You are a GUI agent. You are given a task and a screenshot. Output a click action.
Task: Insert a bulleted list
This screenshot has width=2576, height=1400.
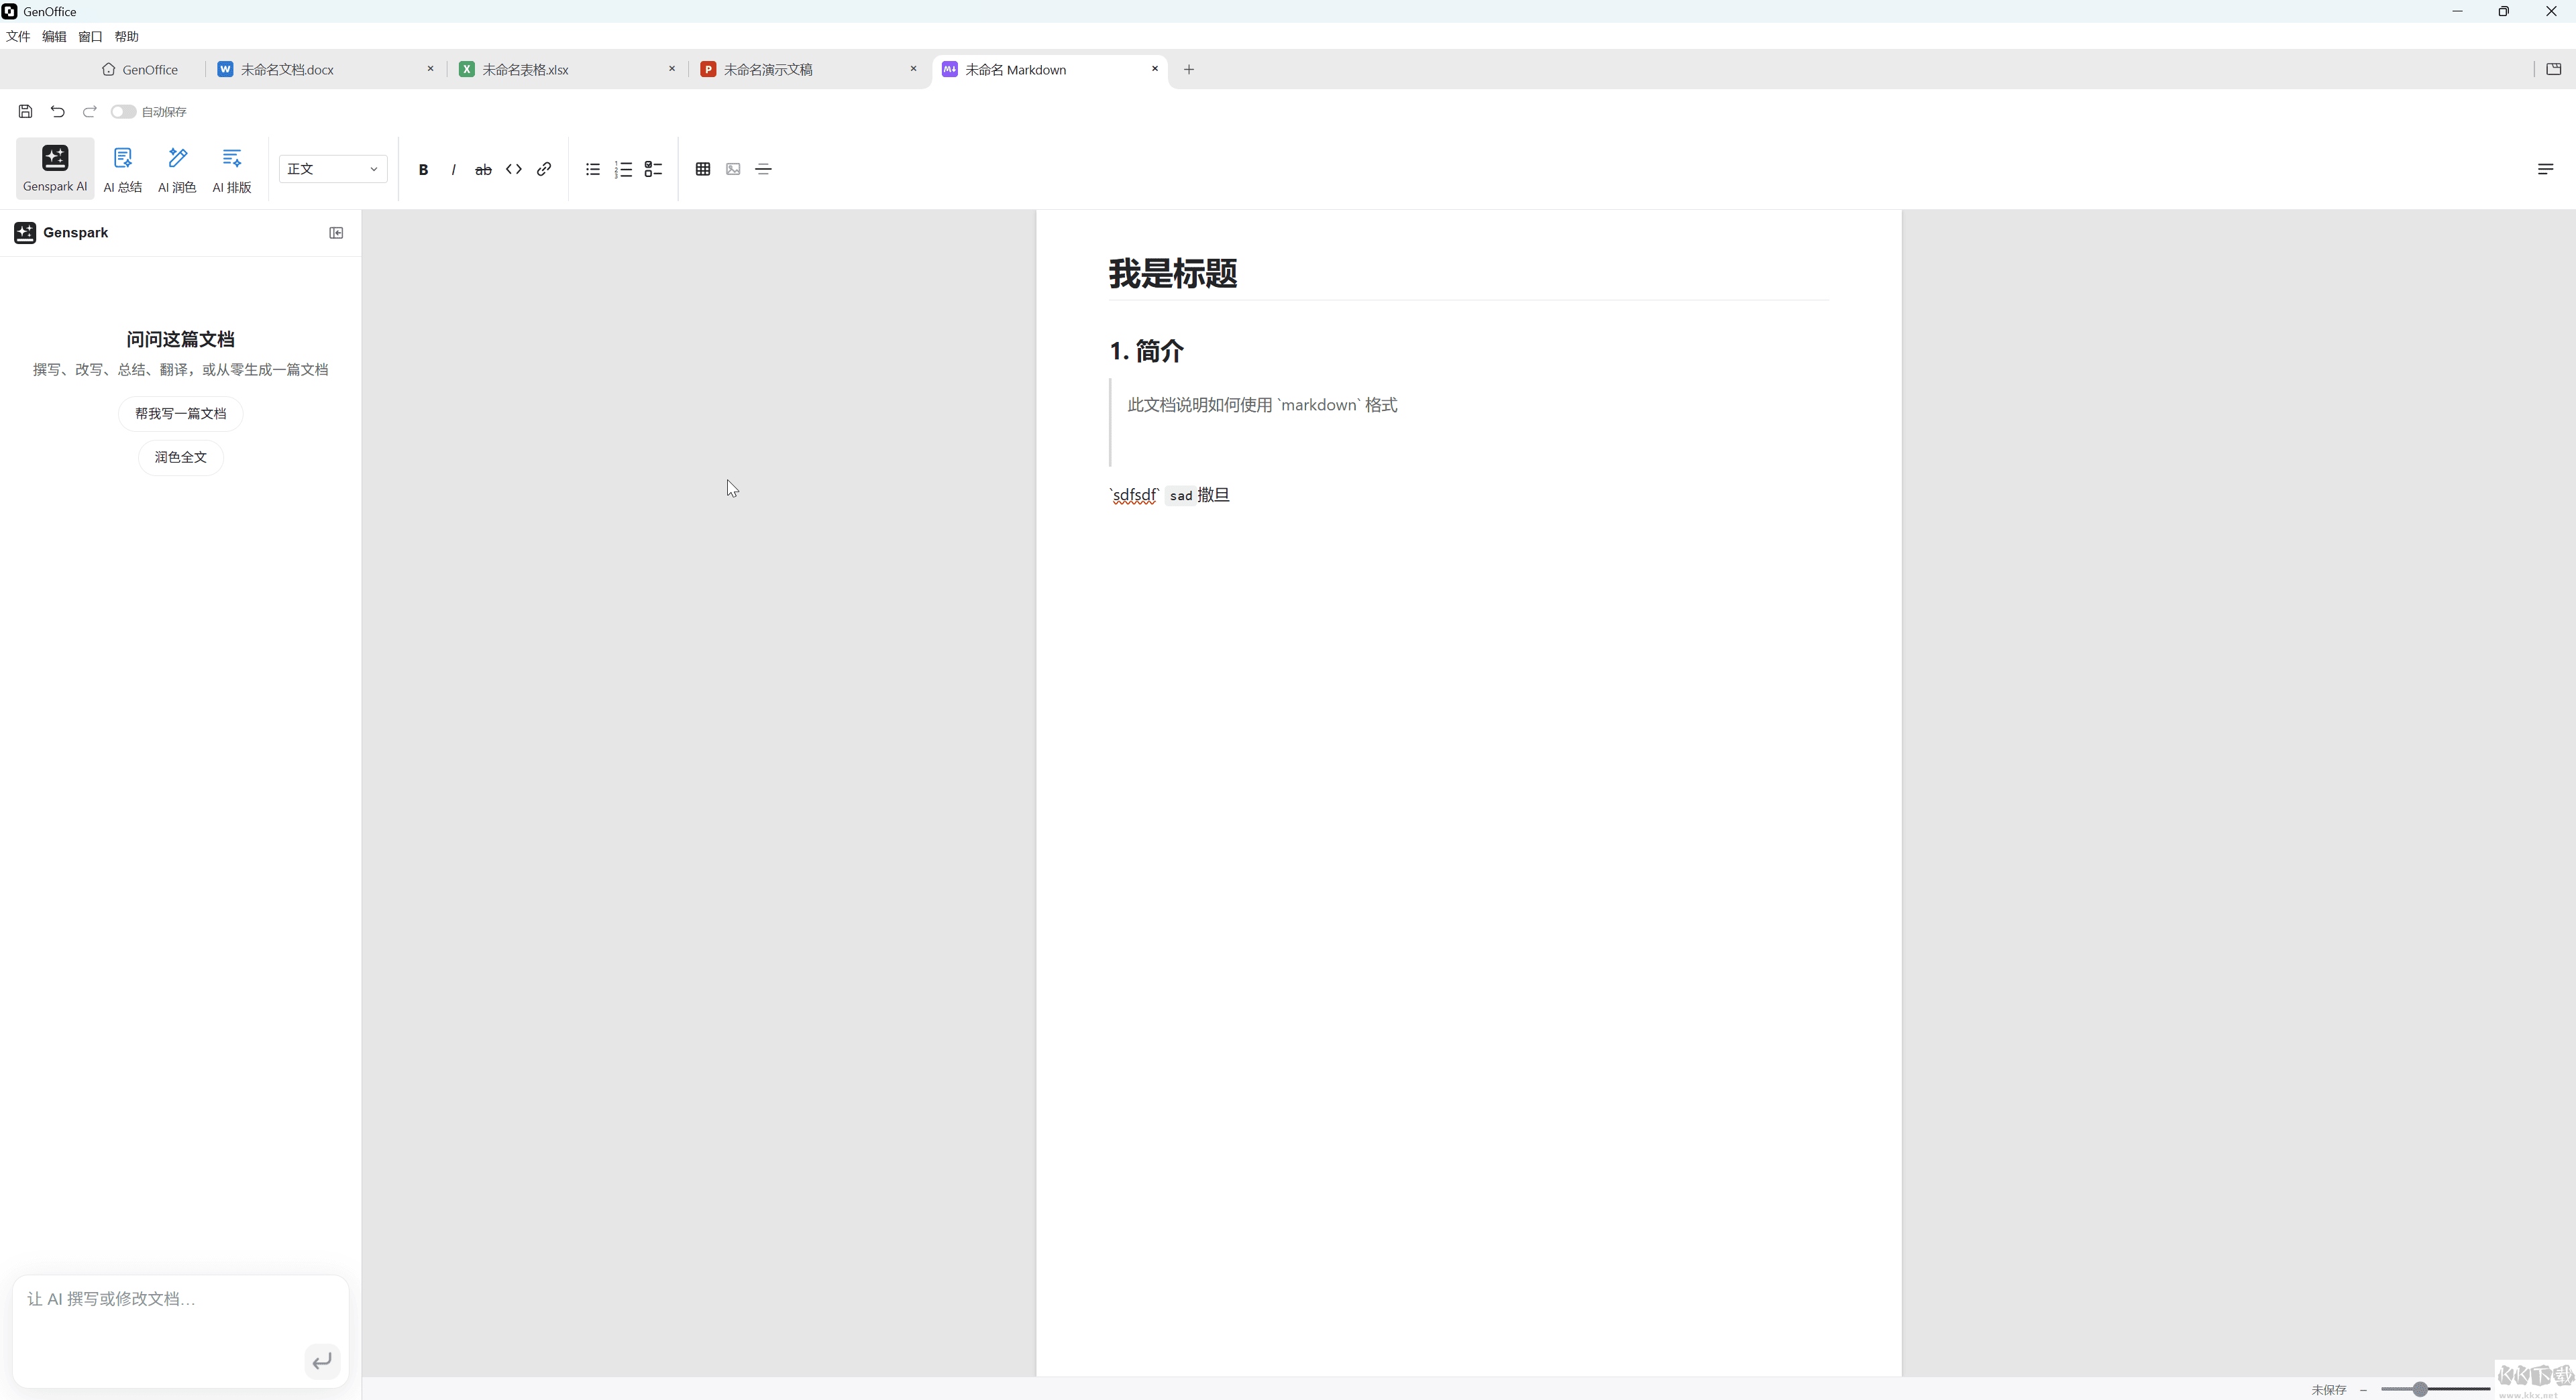(x=593, y=169)
